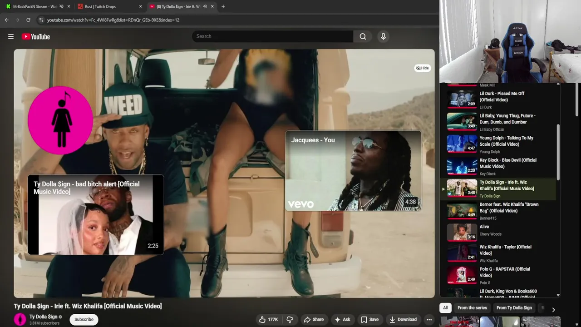Reload the current page
581x327 pixels.
click(x=28, y=20)
